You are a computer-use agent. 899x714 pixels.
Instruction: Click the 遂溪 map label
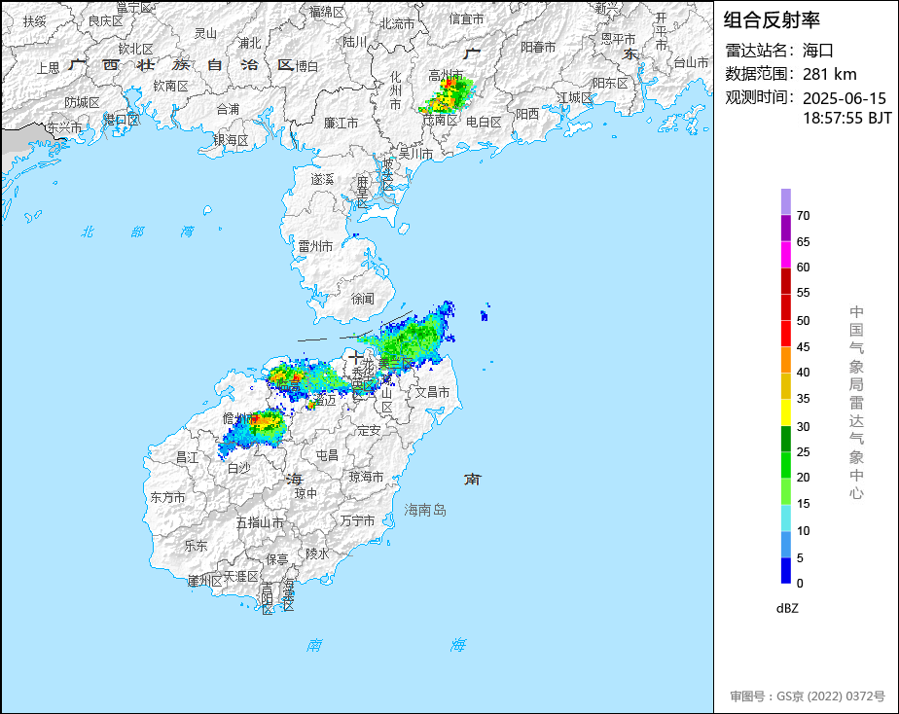(322, 179)
